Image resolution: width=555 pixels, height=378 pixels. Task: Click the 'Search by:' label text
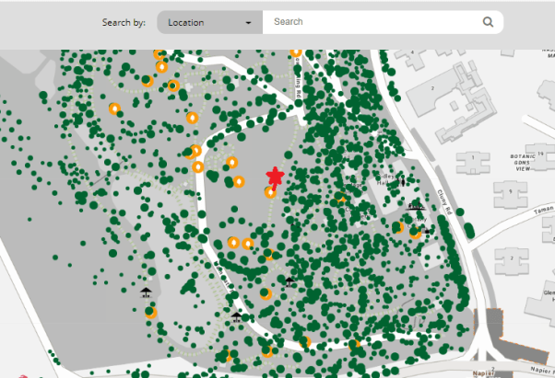pos(124,22)
